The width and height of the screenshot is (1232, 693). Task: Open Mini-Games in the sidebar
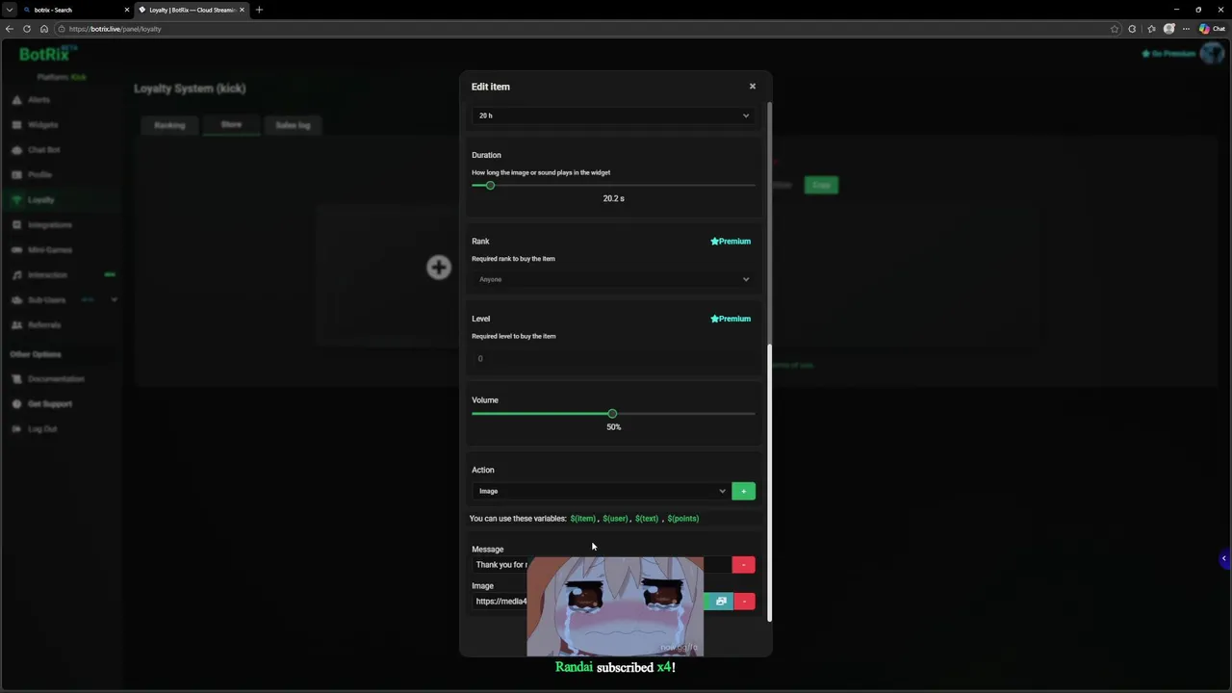tap(49, 250)
